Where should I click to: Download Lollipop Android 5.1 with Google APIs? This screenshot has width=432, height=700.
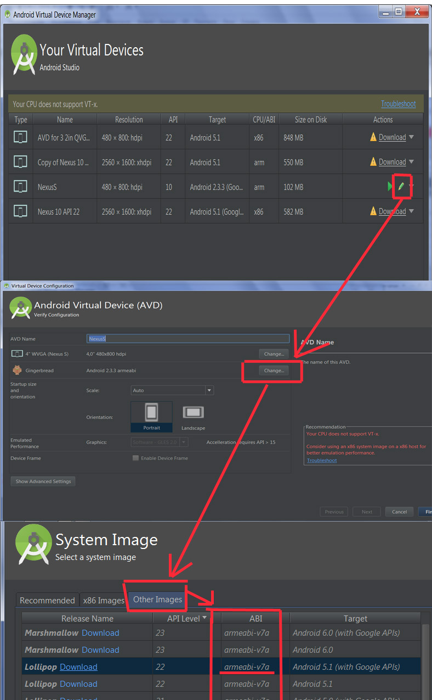pos(78,667)
